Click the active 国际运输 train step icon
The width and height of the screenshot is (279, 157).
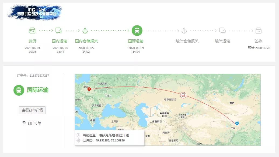pos(137,31)
